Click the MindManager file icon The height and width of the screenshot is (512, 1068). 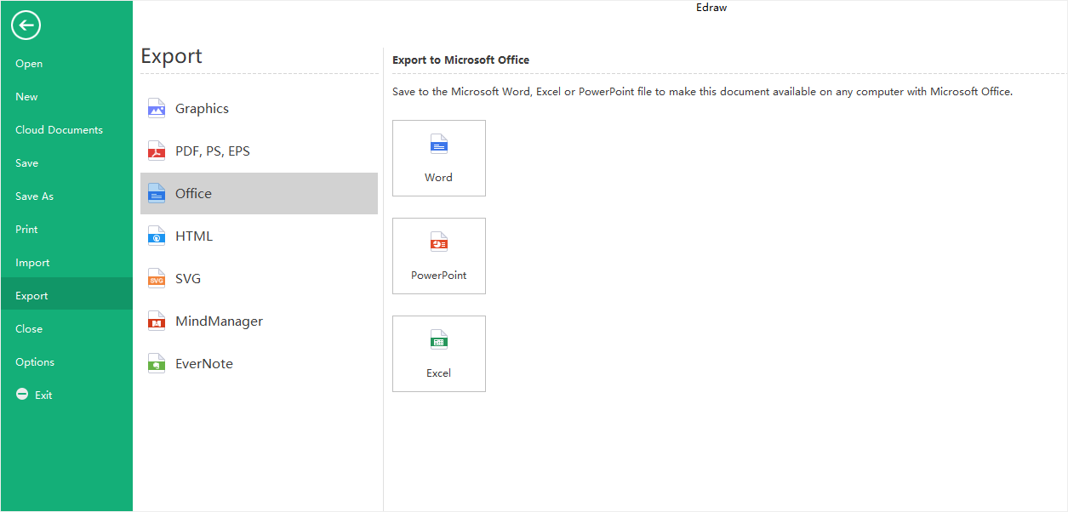point(157,321)
